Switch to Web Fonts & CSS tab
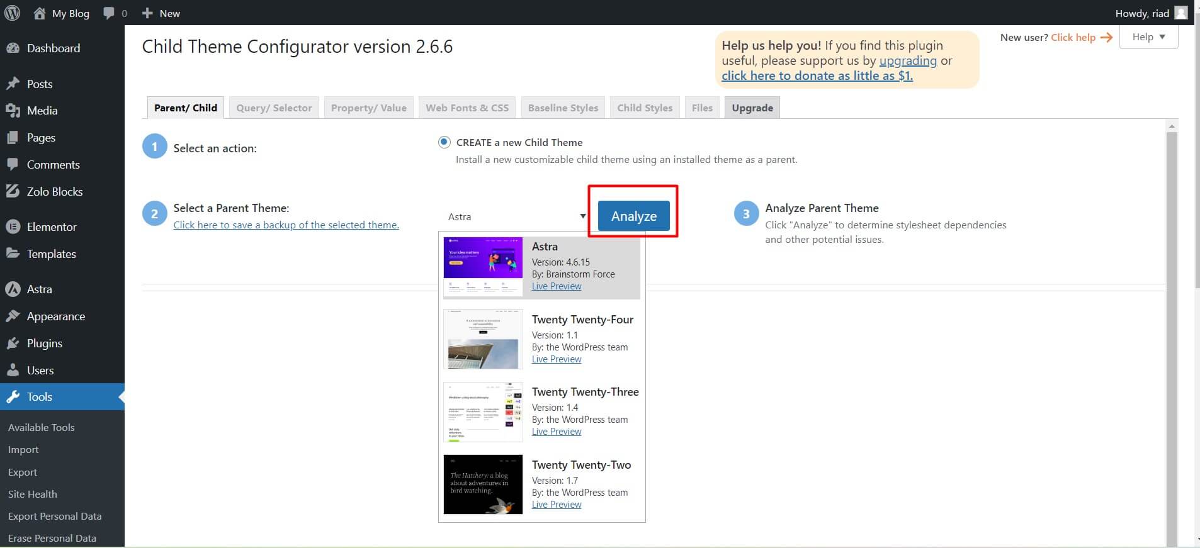Image resolution: width=1200 pixels, height=548 pixels. coord(467,108)
